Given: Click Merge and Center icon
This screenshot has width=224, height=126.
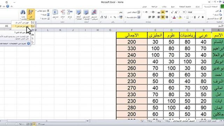Looking at the screenshot, I should pos(139,17).
